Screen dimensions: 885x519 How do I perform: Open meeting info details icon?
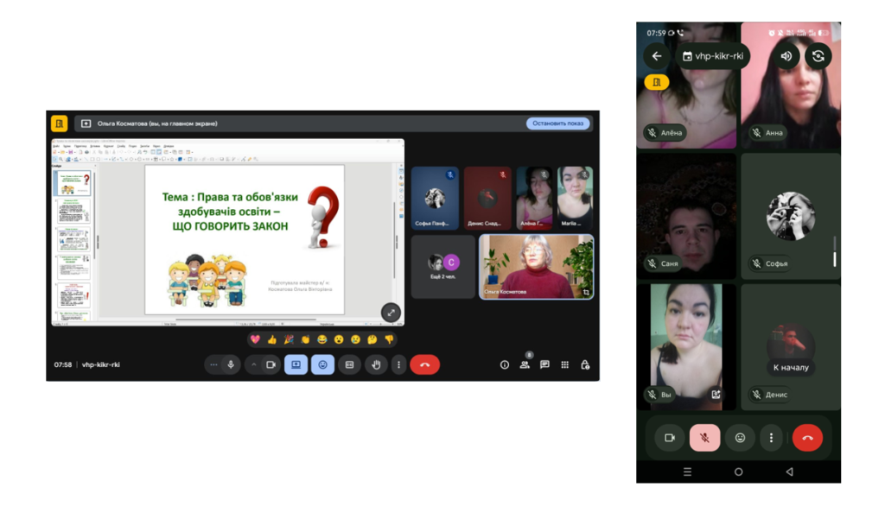(505, 364)
